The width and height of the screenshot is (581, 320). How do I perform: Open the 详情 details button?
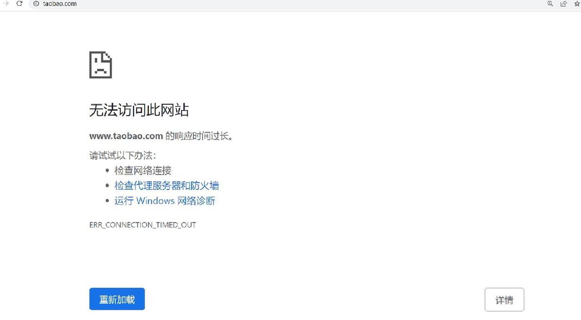(504, 300)
